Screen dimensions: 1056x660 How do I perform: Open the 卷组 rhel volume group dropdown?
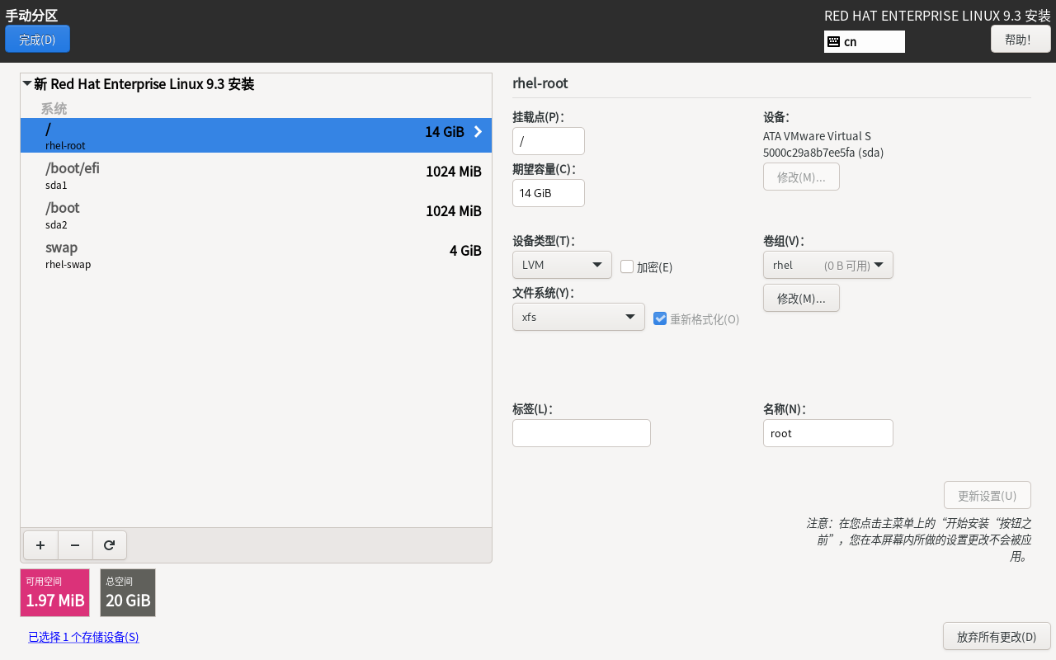pyautogui.click(x=828, y=265)
